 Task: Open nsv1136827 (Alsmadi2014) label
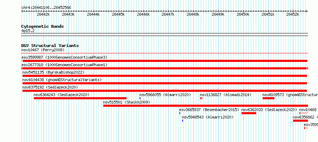(x=225, y=95)
